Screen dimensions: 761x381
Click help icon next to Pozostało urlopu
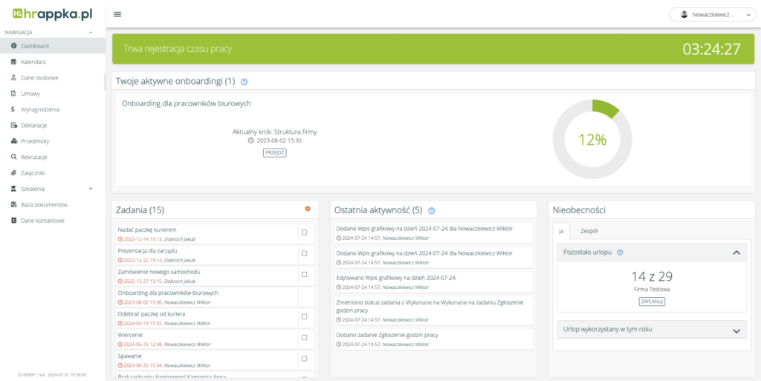tap(620, 253)
